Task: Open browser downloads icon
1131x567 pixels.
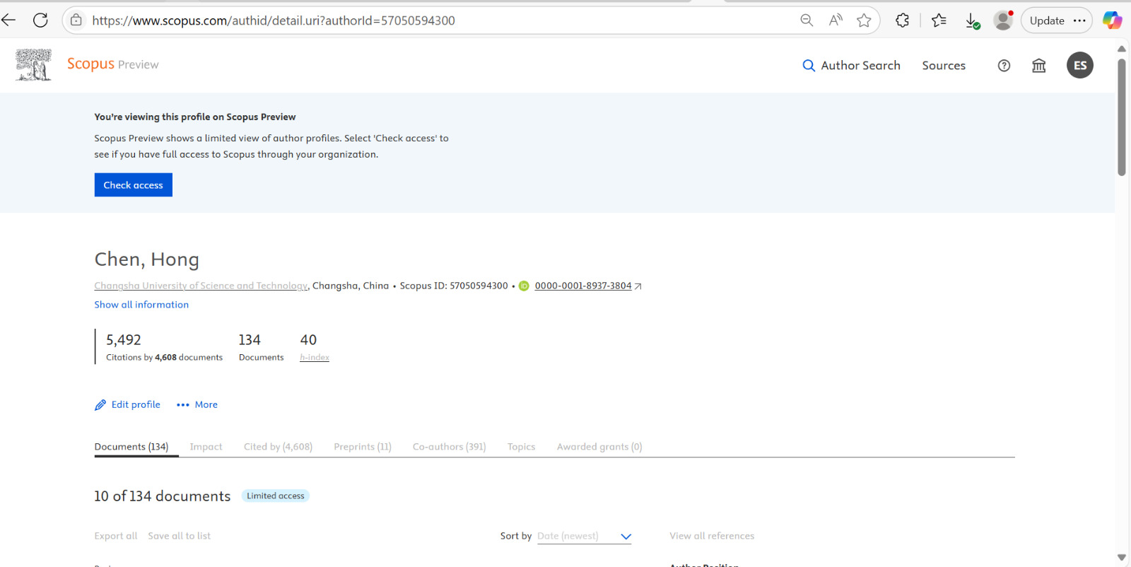Action: (x=973, y=21)
